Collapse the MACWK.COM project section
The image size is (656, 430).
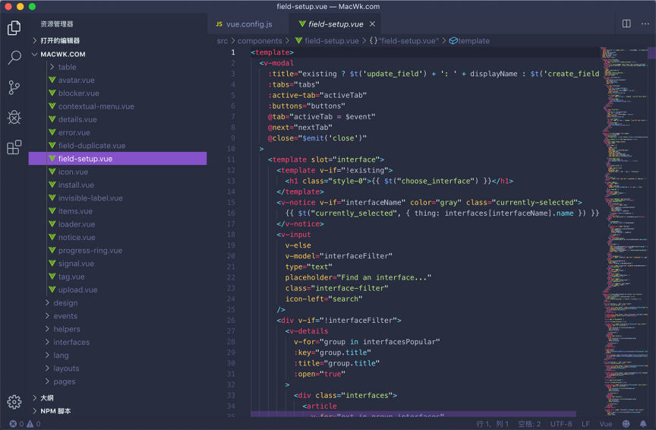[x=62, y=54]
